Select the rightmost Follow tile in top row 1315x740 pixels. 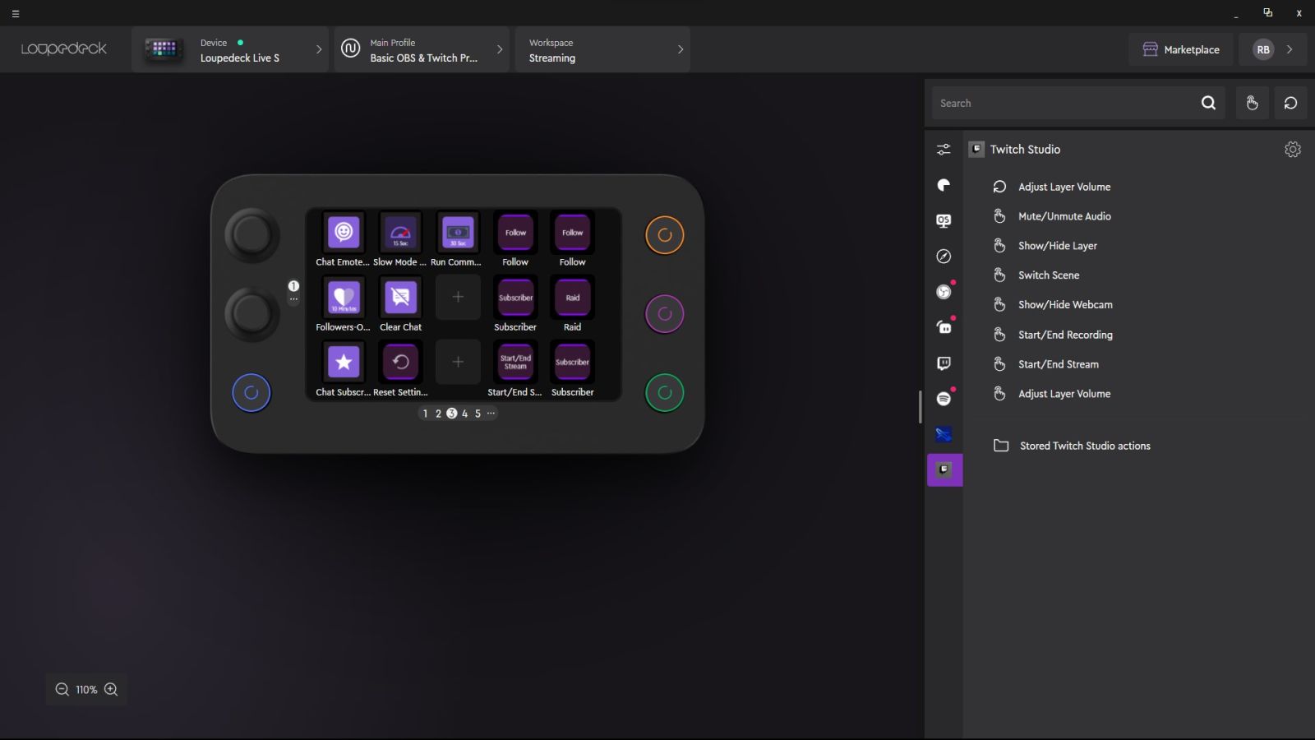click(573, 233)
